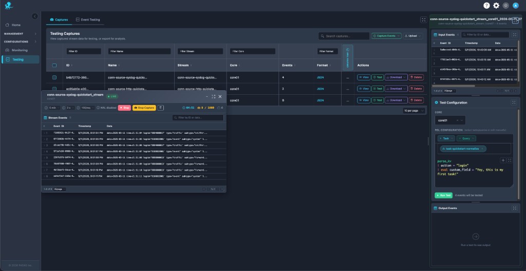This screenshot has width=526, height=271.
Task: View the capture with 4 events
Action: click(364, 77)
